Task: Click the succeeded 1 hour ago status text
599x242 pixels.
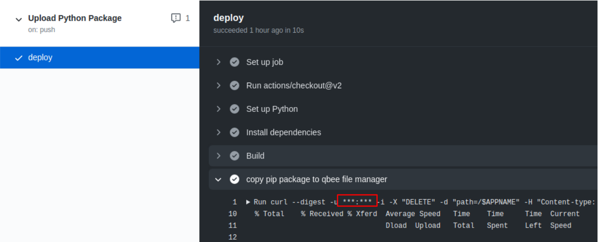Action: 258,30
